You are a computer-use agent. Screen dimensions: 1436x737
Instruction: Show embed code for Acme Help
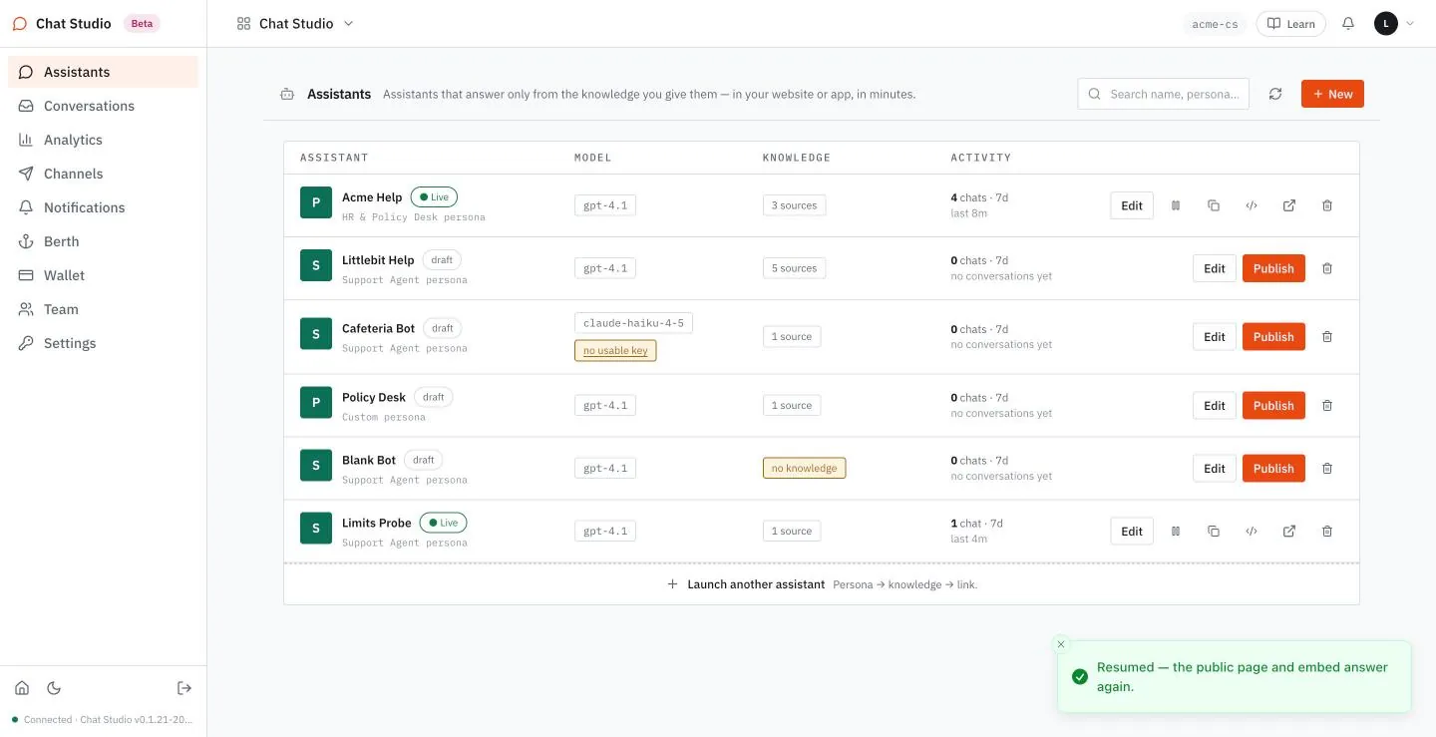[1252, 205]
